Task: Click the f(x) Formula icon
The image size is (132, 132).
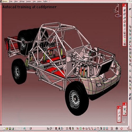Action: click(x=48, y=128)
